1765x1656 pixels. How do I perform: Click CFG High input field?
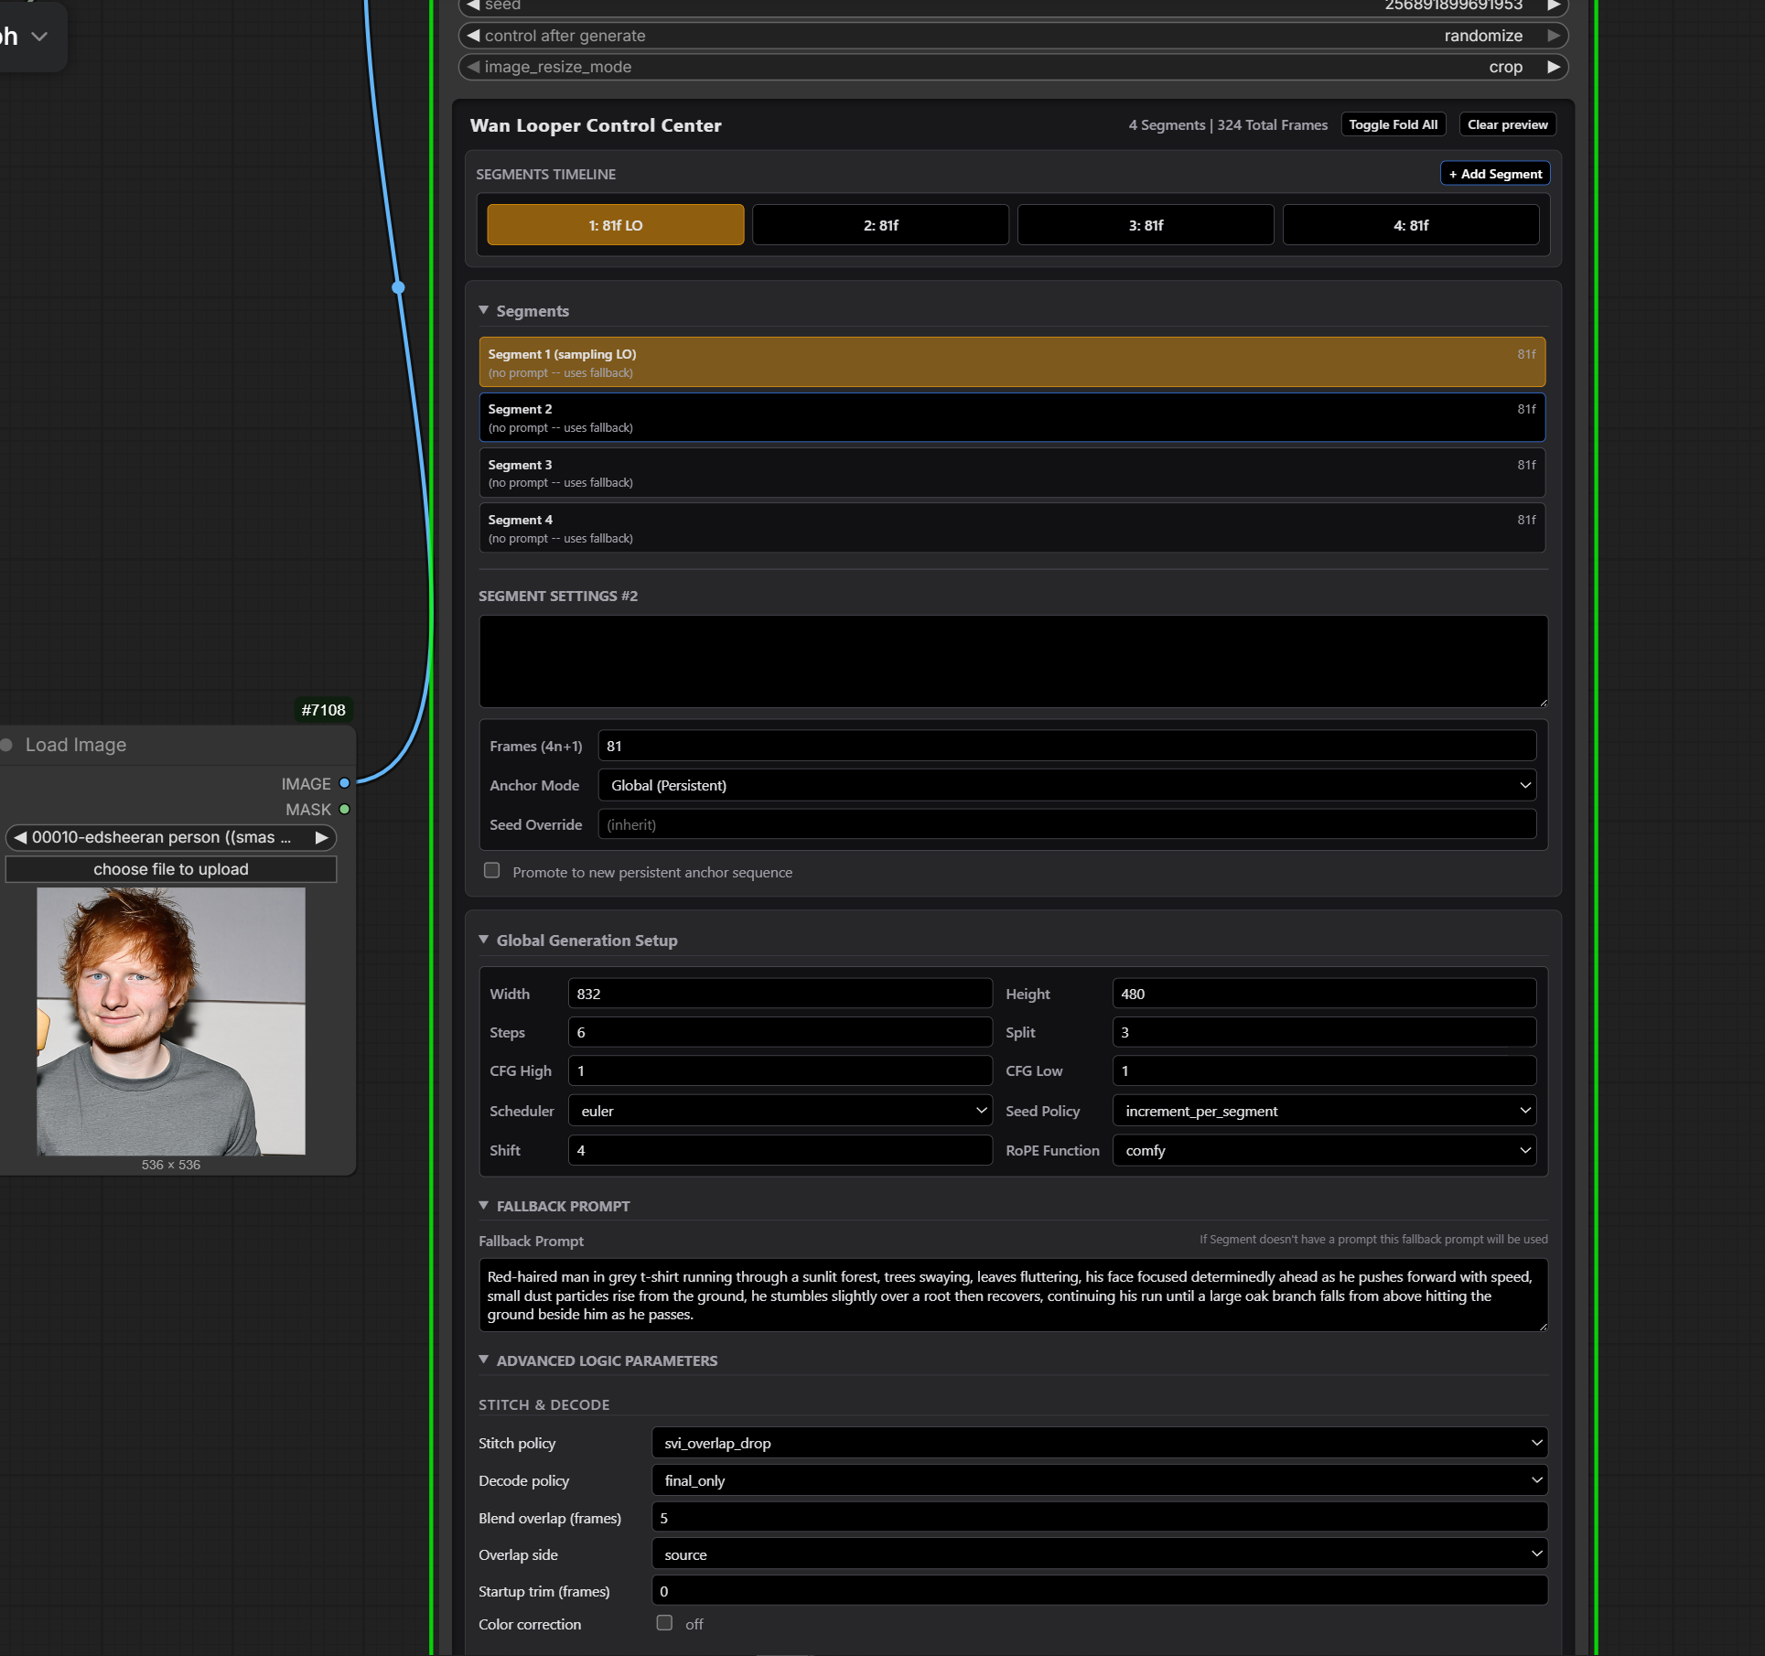click(780, 1070)
